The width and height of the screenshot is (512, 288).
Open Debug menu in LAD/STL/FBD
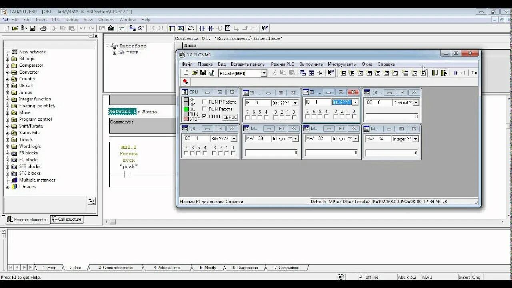(x=72, y=20)
